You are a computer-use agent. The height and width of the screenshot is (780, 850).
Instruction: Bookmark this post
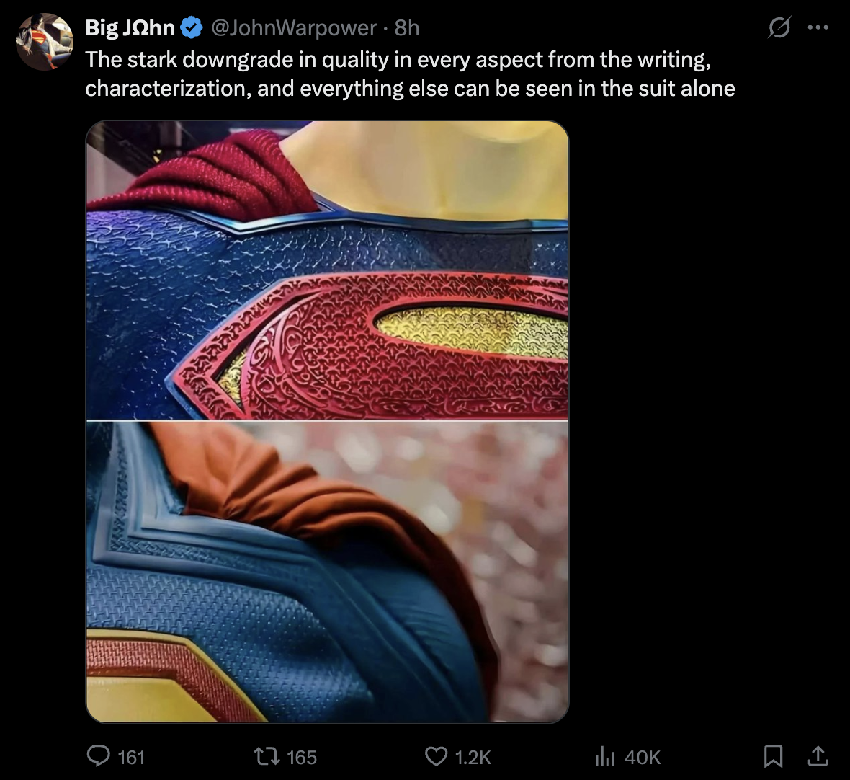(773, 756)
